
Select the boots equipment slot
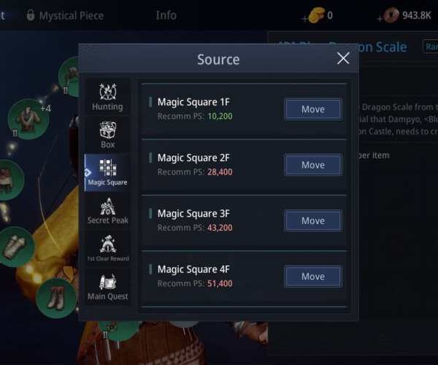pos(56,298)
